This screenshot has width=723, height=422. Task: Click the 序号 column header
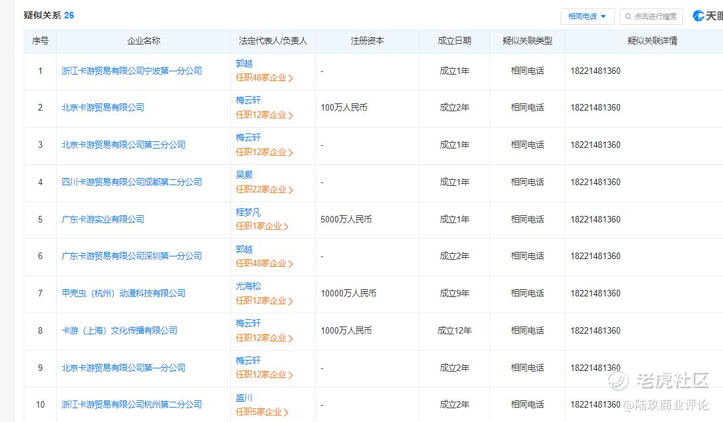coord(40,41)
